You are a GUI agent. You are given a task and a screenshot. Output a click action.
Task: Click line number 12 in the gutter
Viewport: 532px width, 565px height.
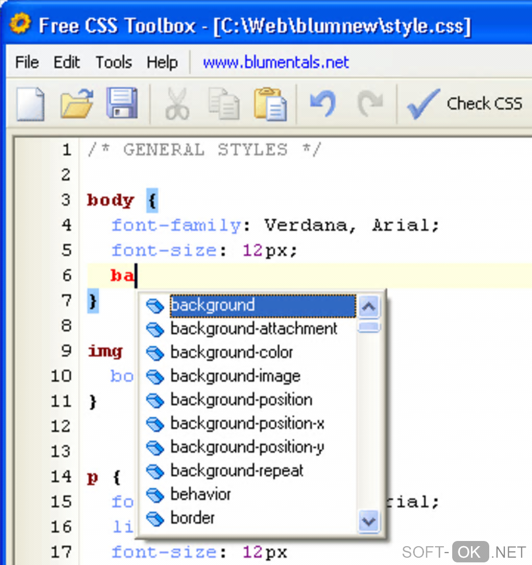pyautogui.click(x=60, y=427)
